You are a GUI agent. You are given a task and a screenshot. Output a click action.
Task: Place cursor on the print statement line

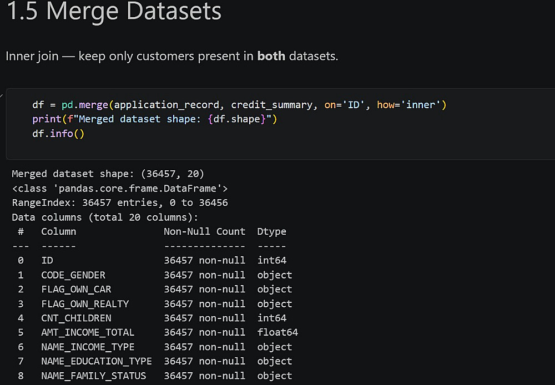coord(154,119)
